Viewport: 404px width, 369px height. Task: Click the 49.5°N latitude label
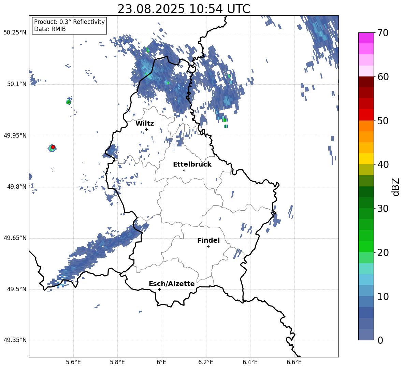pyautogui.click(x=17, y=289)
